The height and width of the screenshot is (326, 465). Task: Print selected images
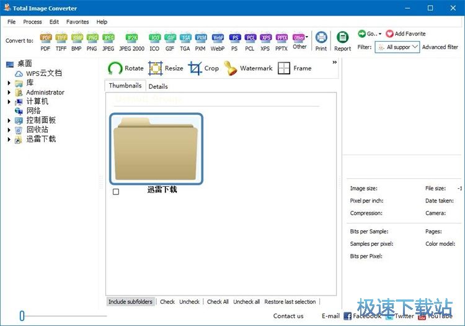pos(321,41)
